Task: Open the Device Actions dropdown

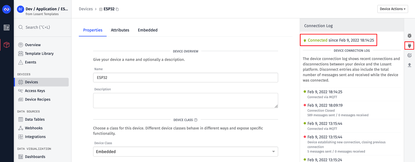Action: coord(393,9)
